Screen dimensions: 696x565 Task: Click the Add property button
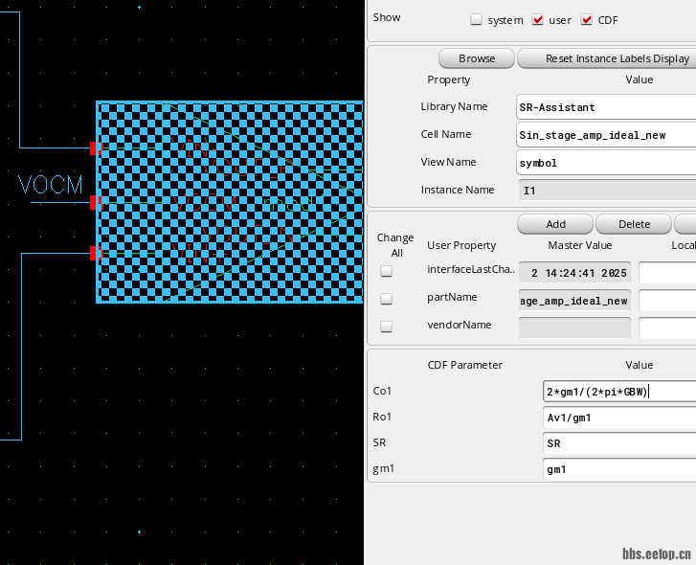(x=555, y=224)
